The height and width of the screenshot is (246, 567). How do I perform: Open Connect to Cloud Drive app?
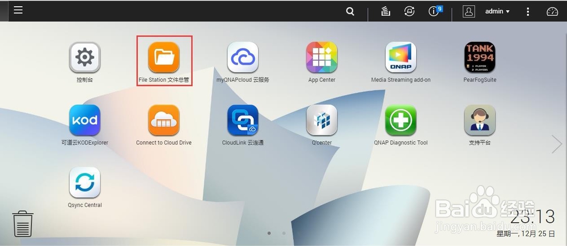(164, 120)
